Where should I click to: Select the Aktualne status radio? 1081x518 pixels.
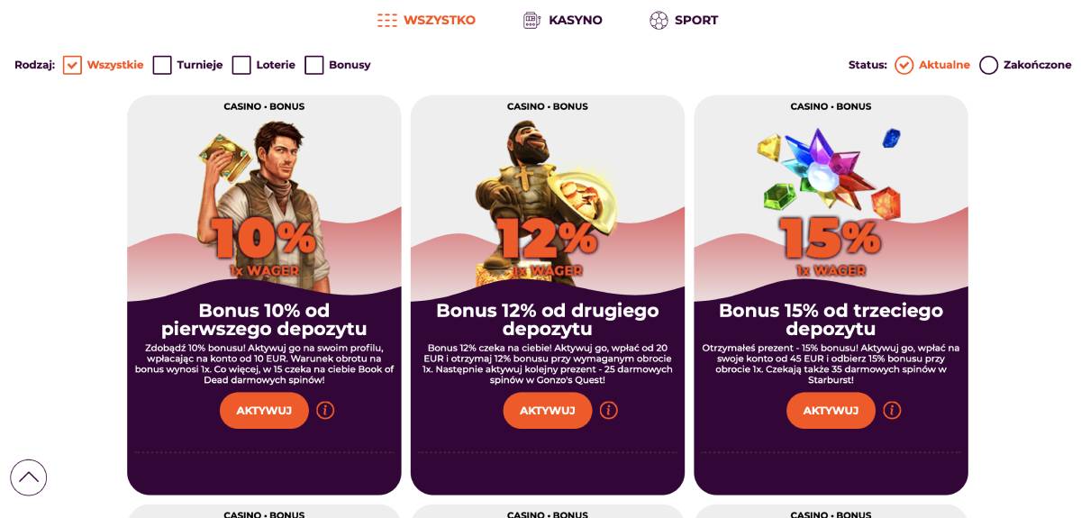coord(904,65)
